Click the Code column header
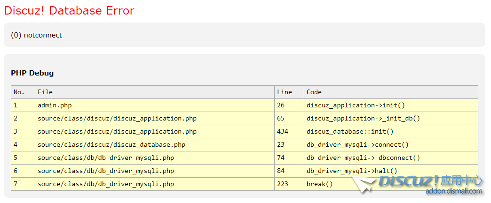The width and height of the screenshot is (491, 203). click(314, 92)
